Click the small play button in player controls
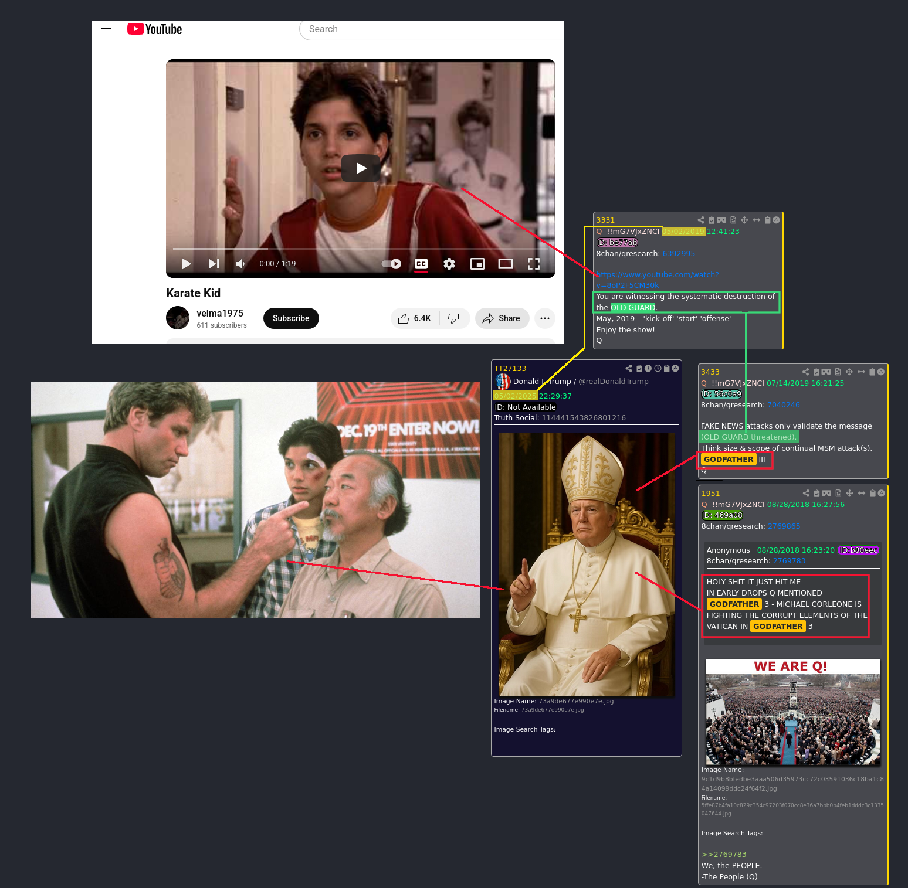Image resolution: width=908 pixels, height=891 pixels. click(x=187, y=264)
